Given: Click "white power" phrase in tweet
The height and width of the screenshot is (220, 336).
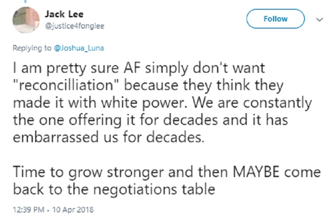Looking at the screenshot, I should point(145,103).
